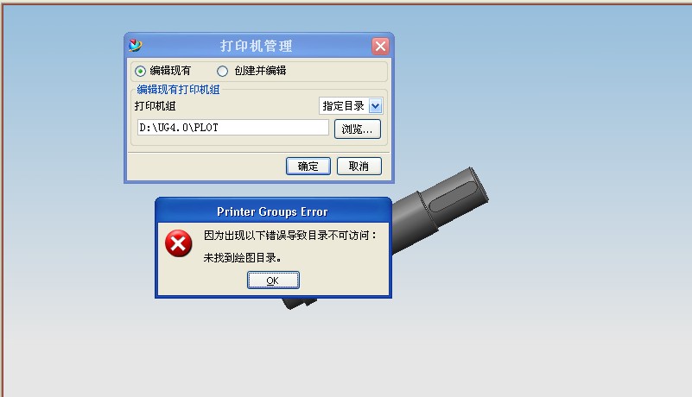Click the blue arrow beside 指定目录
The width and height of the screenshot is (692, 397).
[x=375, y=106]
